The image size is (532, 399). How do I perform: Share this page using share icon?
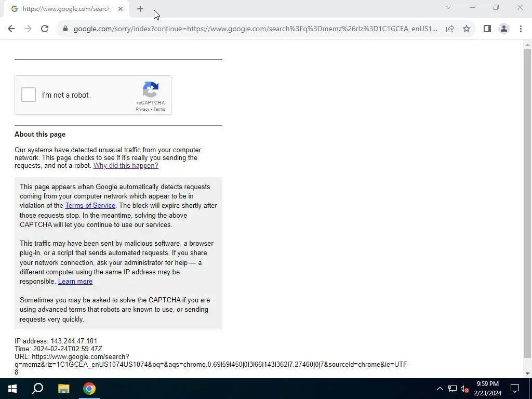[450, 29]
